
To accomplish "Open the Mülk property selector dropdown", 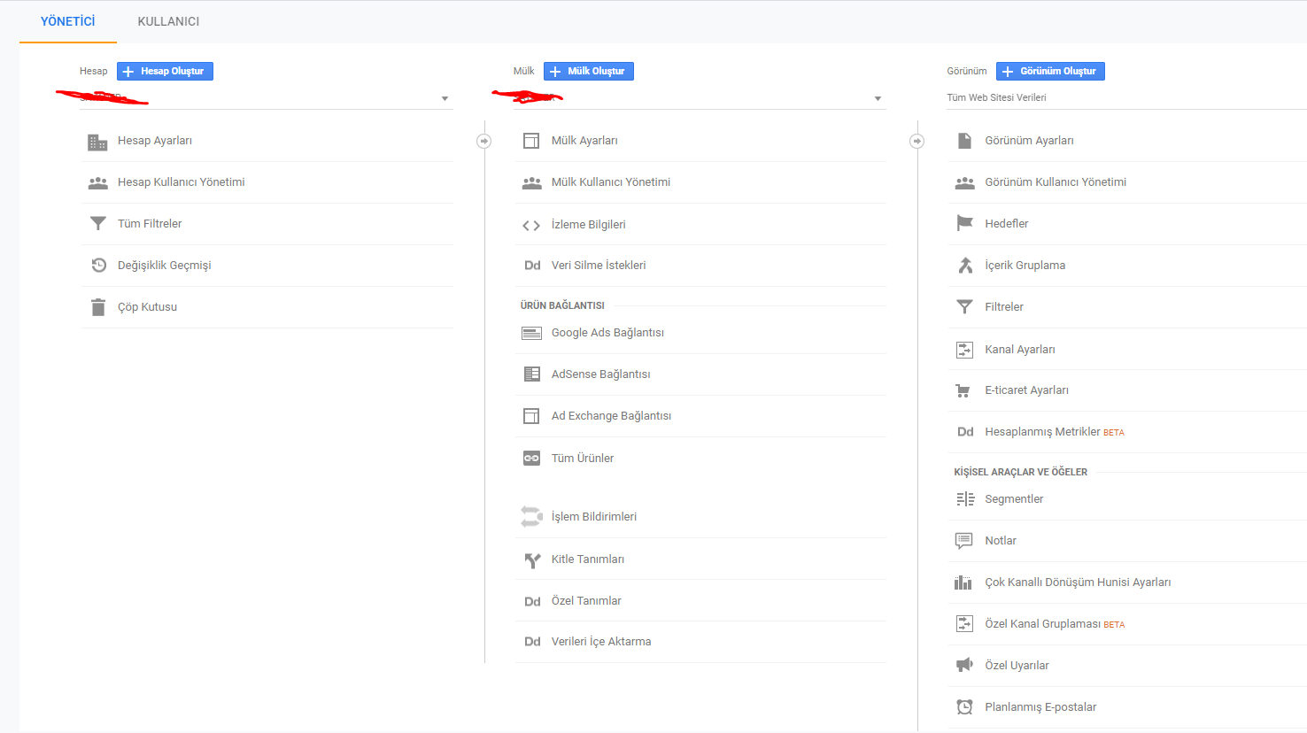I will (700, 98).
